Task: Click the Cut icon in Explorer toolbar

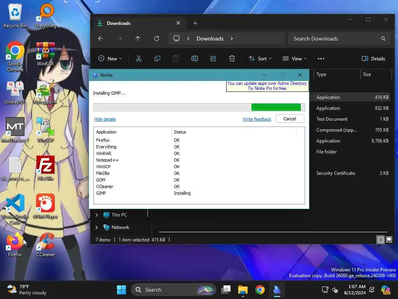Action: point(139,59)
